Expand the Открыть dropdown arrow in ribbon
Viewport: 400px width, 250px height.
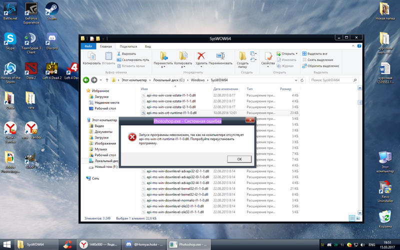[296, 54]
